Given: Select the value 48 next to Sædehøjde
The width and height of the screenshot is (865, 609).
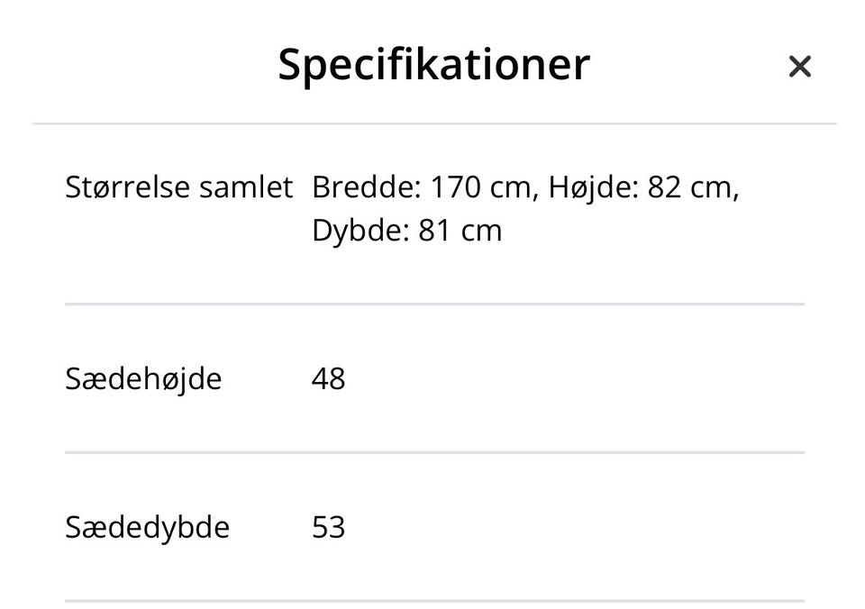Looking at the screenshot, I should click(329, 378).
